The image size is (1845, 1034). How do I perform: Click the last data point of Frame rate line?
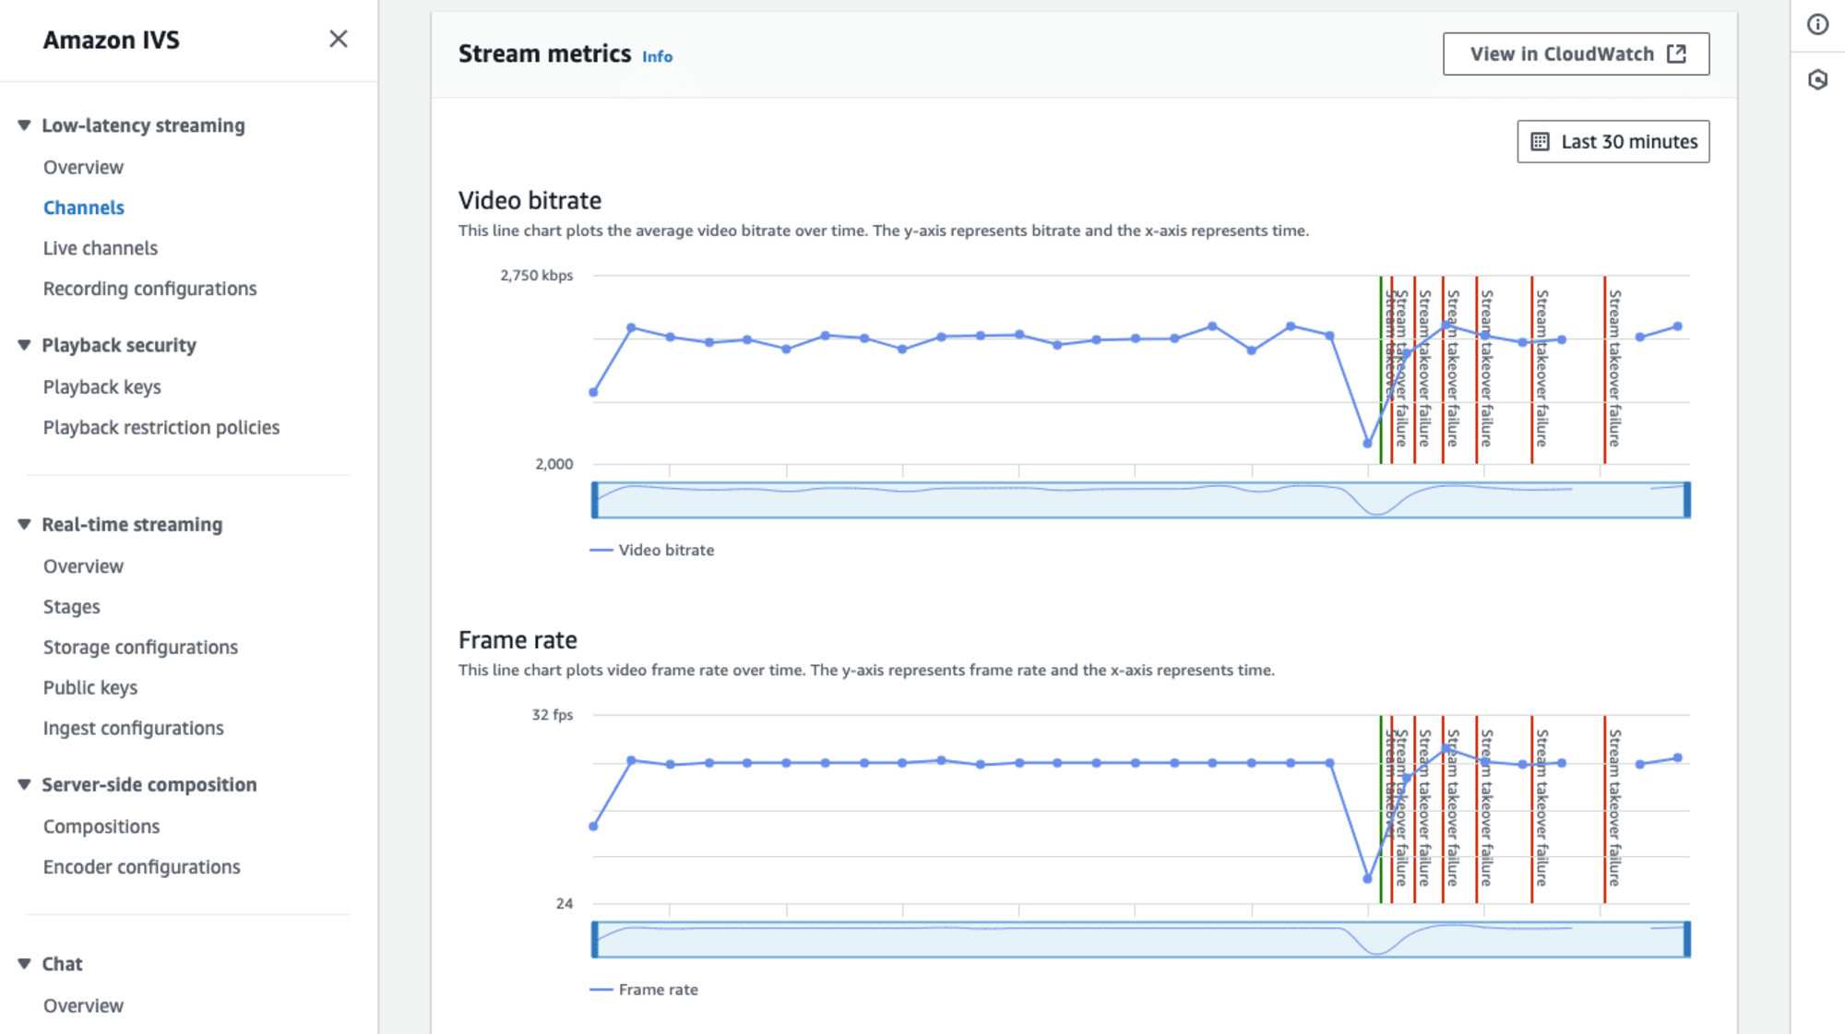tap(1678, 758)
